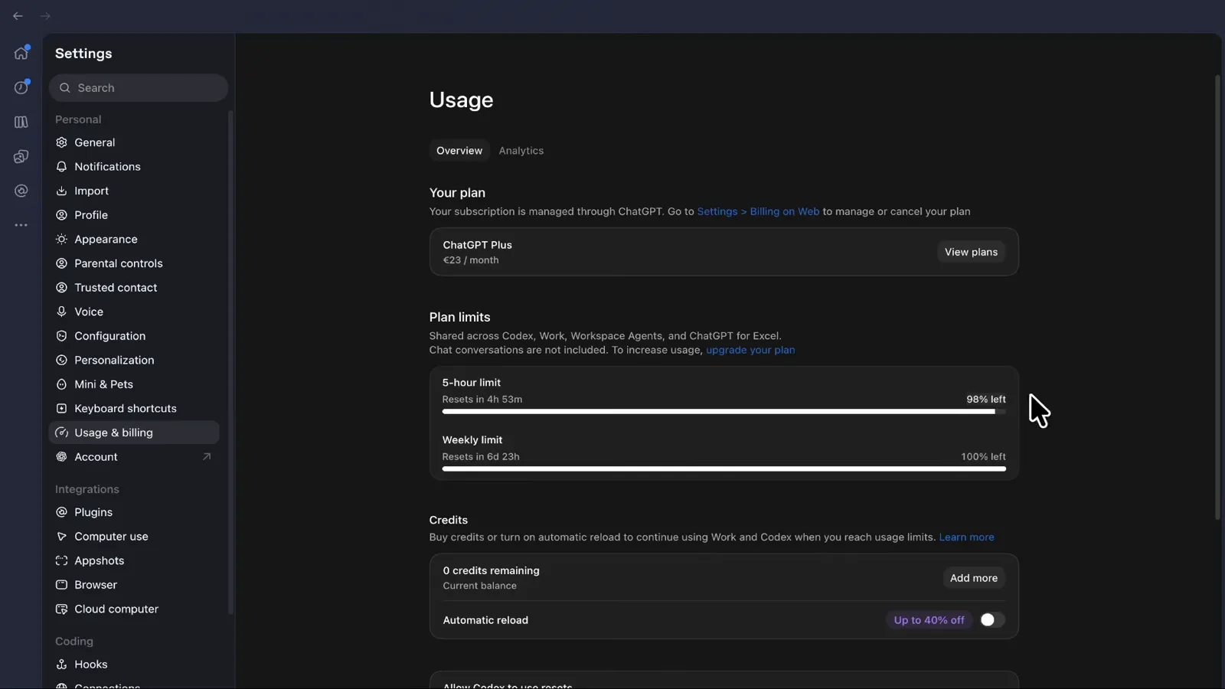Viewport: 1225px width, 689px height.
Task: Click the cursor icon beside Computer use
Action: [x=62, y=537]
